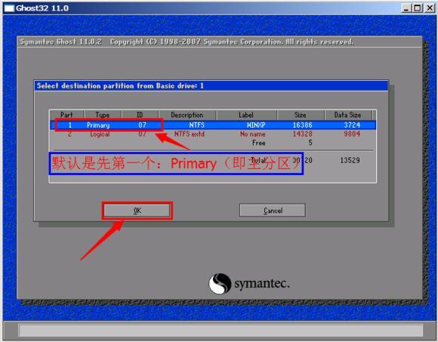This screenshot has width=438, height=342.
Task: Click the OK button
Action: (137, 211)
